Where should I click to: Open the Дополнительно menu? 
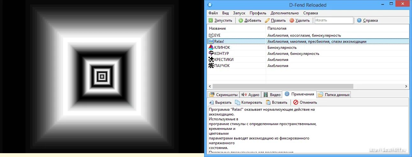[x=285, y=13]
